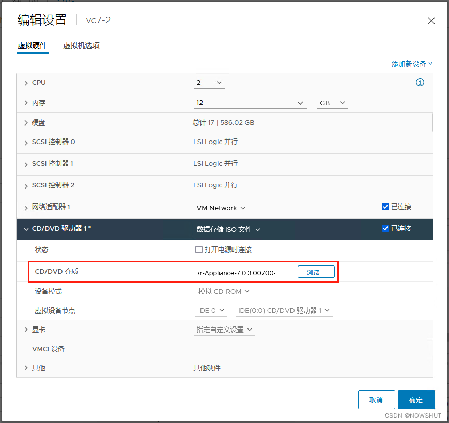
Task: Collapse CD/DVD 驱动器 1 section
Action: (x=26, y=229)
